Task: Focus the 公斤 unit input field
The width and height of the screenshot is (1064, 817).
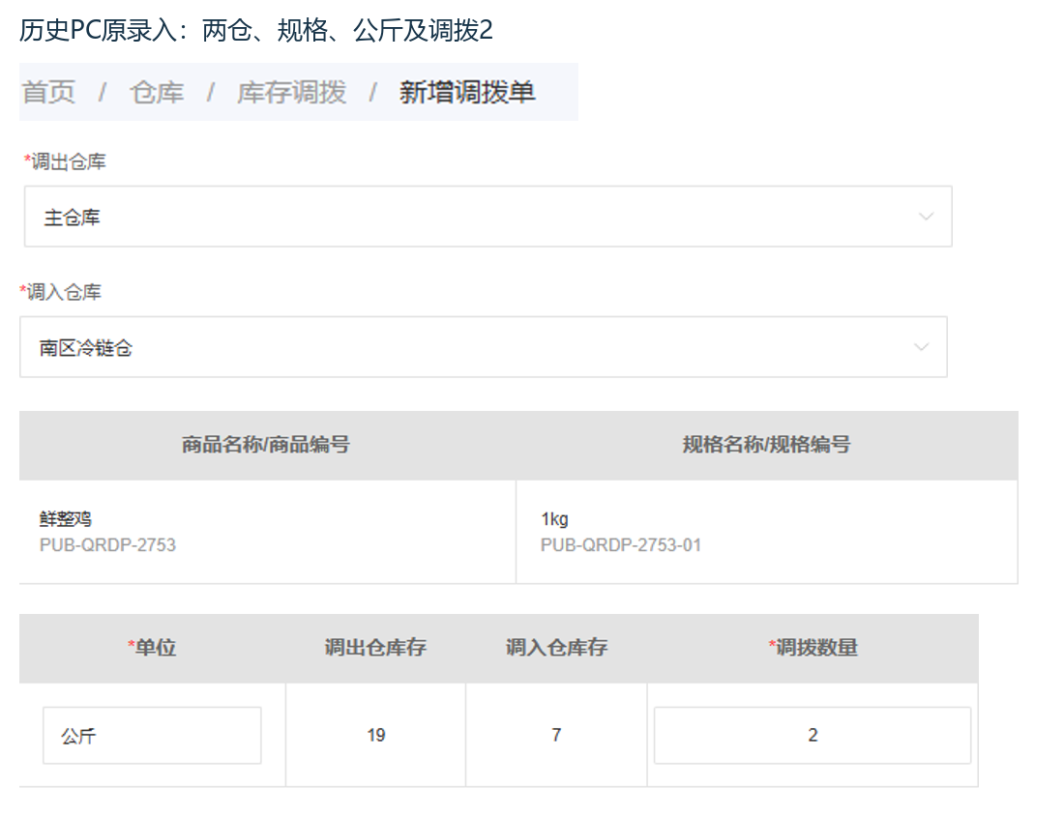Action: [152, 736]
